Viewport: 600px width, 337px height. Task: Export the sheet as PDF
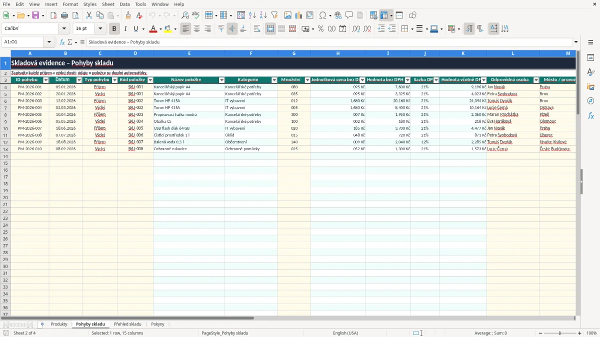pyautogui.click(x=53, y=15)
